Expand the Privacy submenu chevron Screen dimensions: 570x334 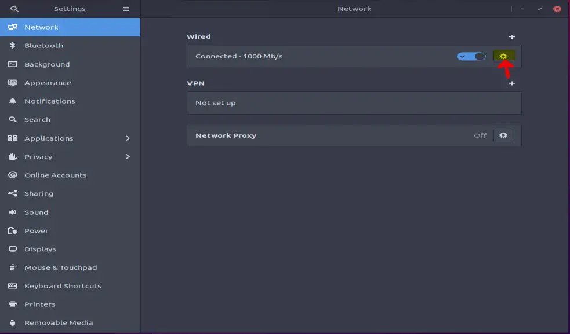click(128, 156)
